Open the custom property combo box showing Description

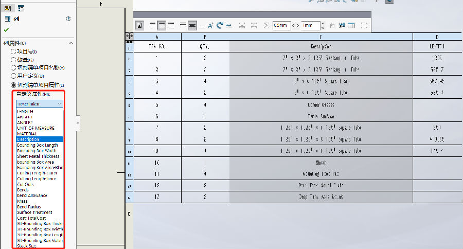[40, 104]
